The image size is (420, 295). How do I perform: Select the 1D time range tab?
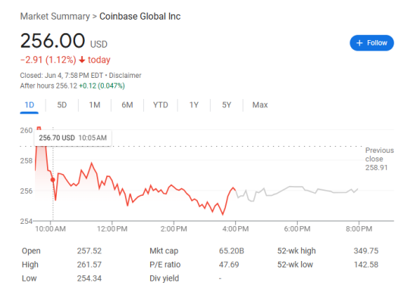30,105
